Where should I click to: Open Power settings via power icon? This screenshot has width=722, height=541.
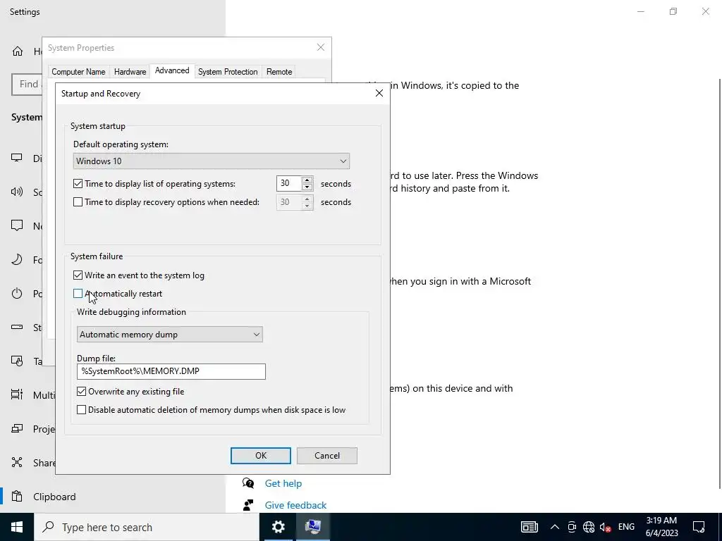17,294
